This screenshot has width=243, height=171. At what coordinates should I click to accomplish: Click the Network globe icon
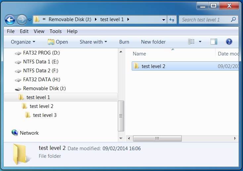(15, 133)
